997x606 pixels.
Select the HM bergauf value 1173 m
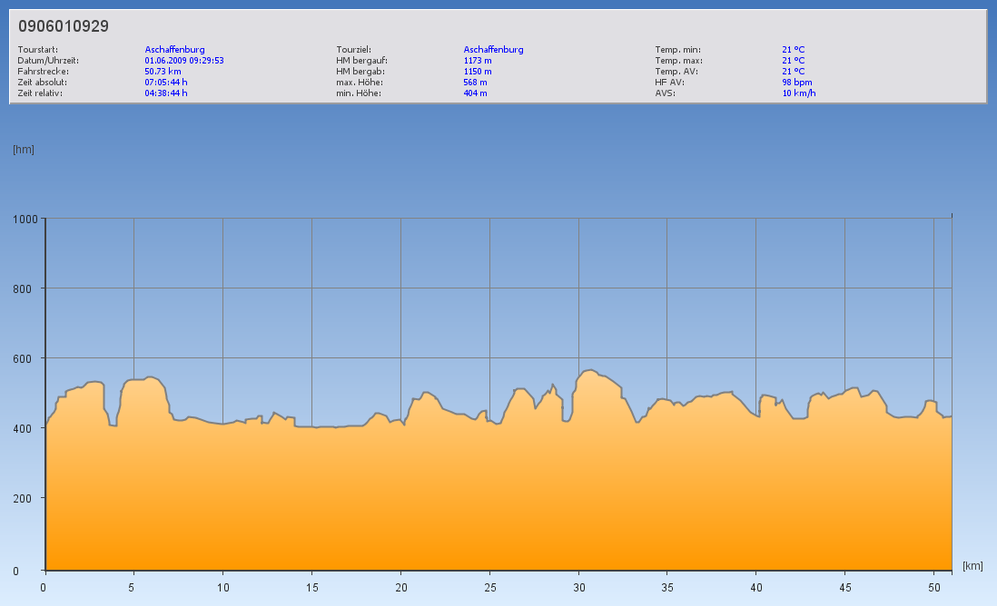point(478,61)
